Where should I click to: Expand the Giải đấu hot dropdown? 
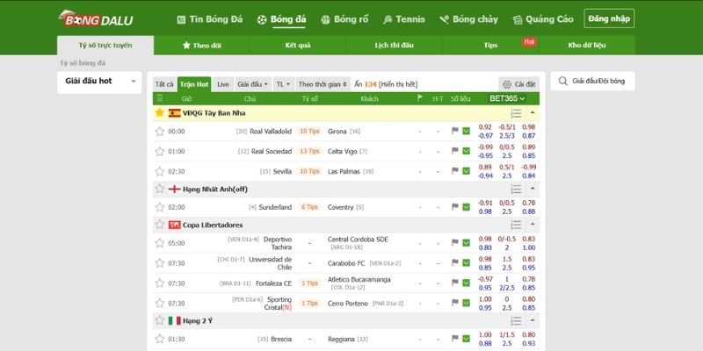pyautogui.click(x=98, y=81)
